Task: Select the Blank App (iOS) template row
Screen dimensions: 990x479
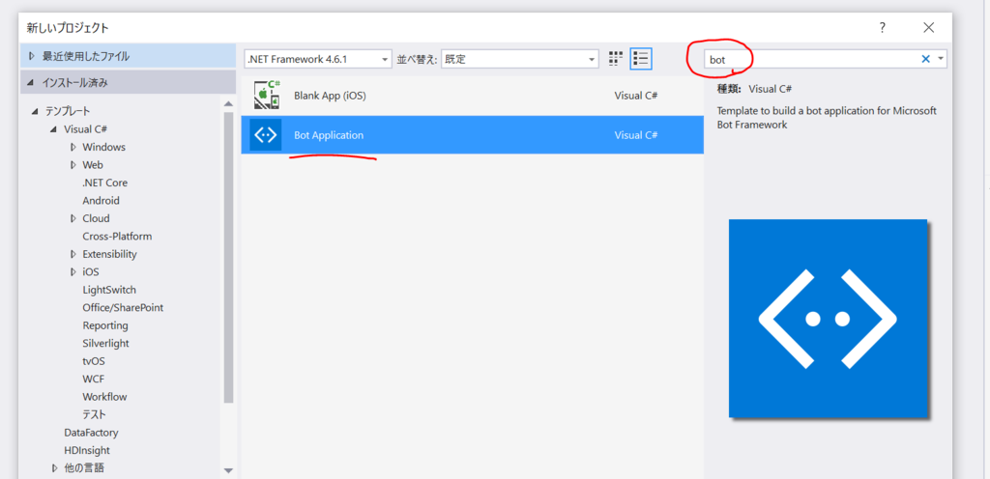Action: click(x=472, y=96)
